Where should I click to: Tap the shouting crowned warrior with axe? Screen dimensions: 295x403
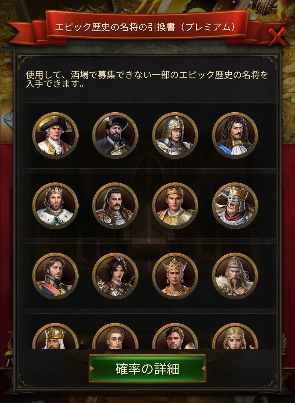[x=235, y=206]
